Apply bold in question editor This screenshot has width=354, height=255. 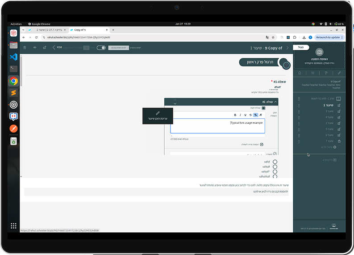coord(235,115)
